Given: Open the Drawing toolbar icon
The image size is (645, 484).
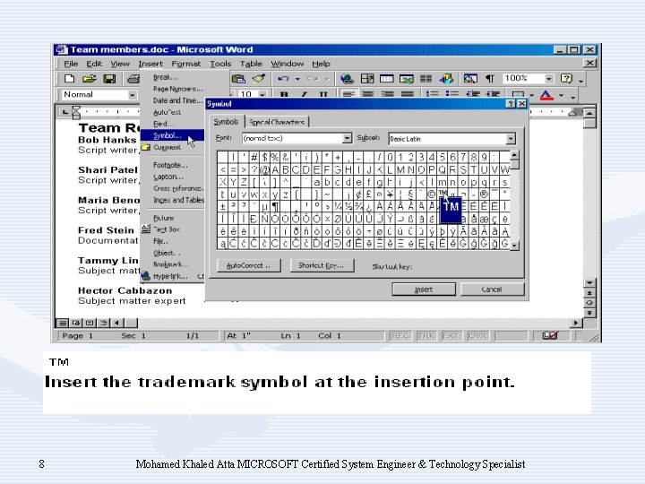Looking at the screenshot, I should (446, 79).
